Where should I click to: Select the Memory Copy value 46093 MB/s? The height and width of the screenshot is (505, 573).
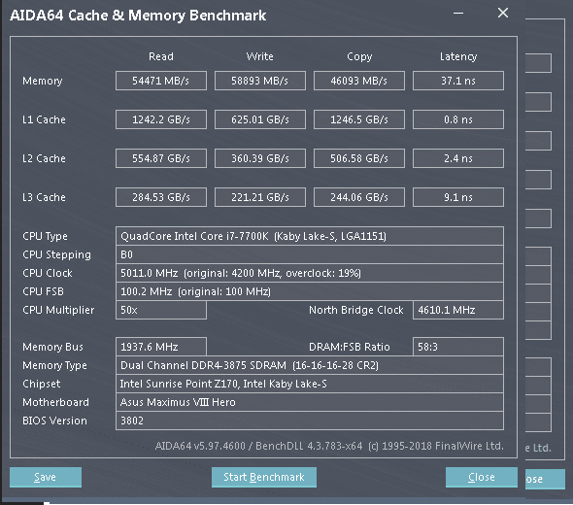click(359, 81)
